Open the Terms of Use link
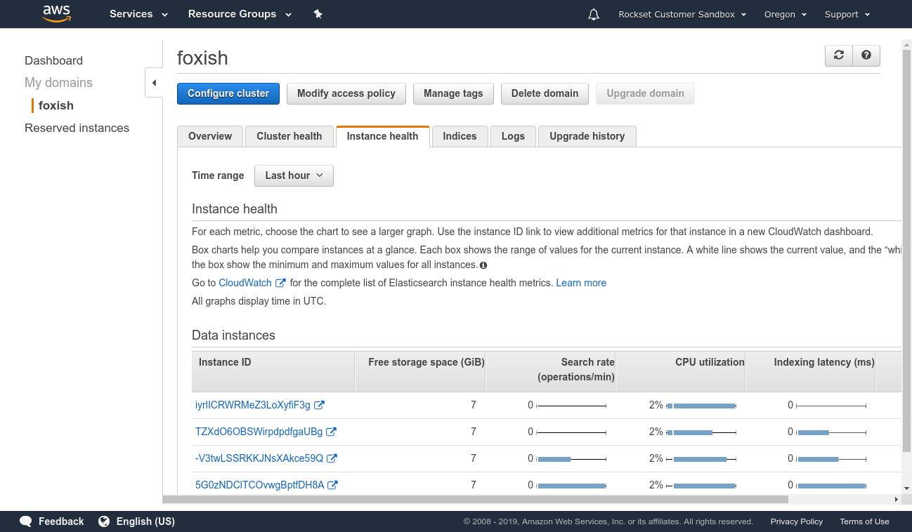The width and height of the screenshot is (912, 532). point(864,521)
